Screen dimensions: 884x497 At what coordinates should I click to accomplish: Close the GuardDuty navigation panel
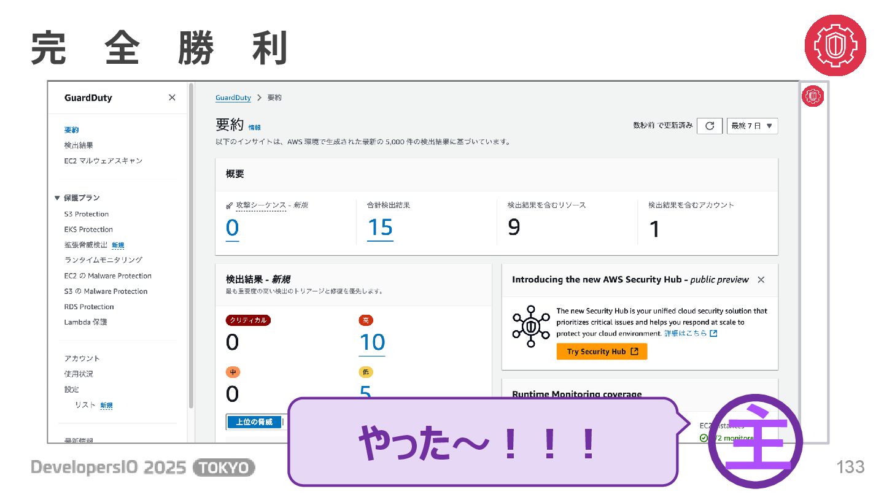172,98
